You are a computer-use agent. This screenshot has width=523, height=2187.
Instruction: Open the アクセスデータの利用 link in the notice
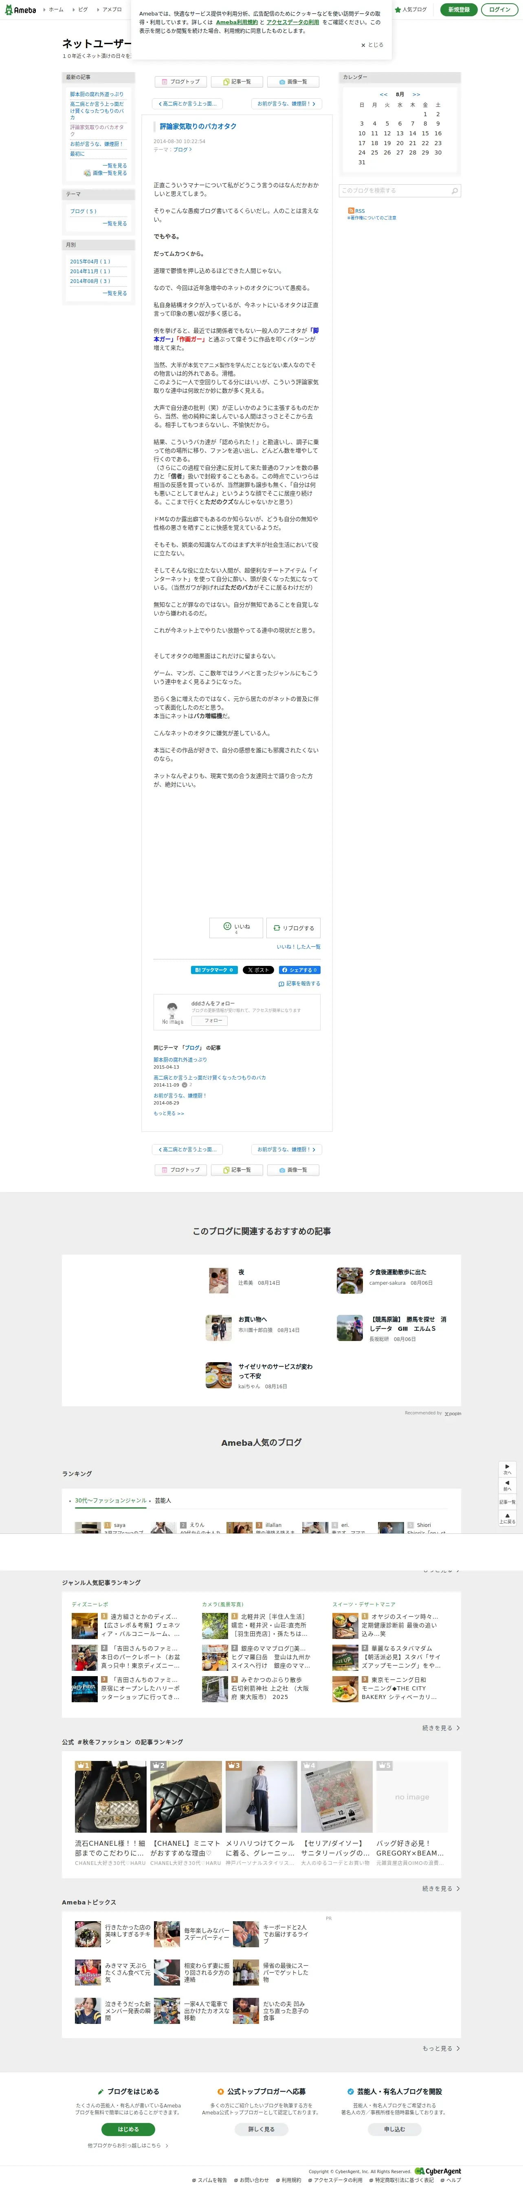click(x=292, y=22)
